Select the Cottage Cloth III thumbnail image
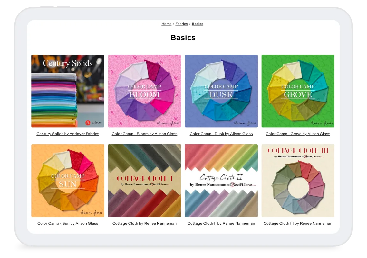This screenshot has width=367, height=258. [298, 181]
